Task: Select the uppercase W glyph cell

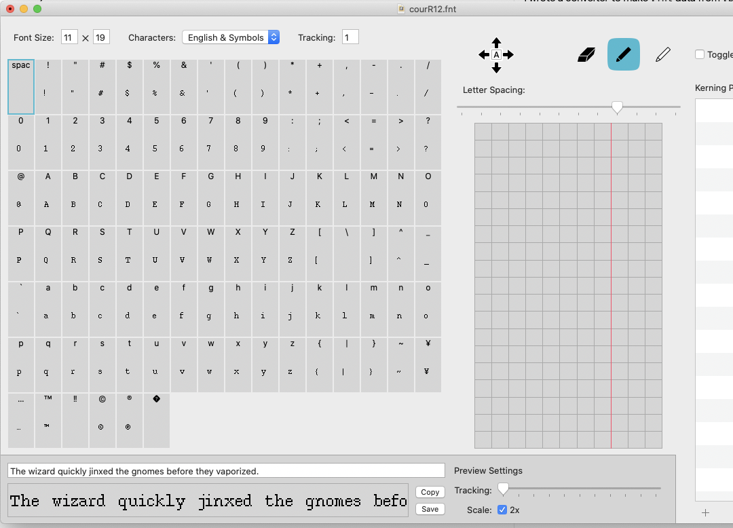Action: click(x=210, y=254)
